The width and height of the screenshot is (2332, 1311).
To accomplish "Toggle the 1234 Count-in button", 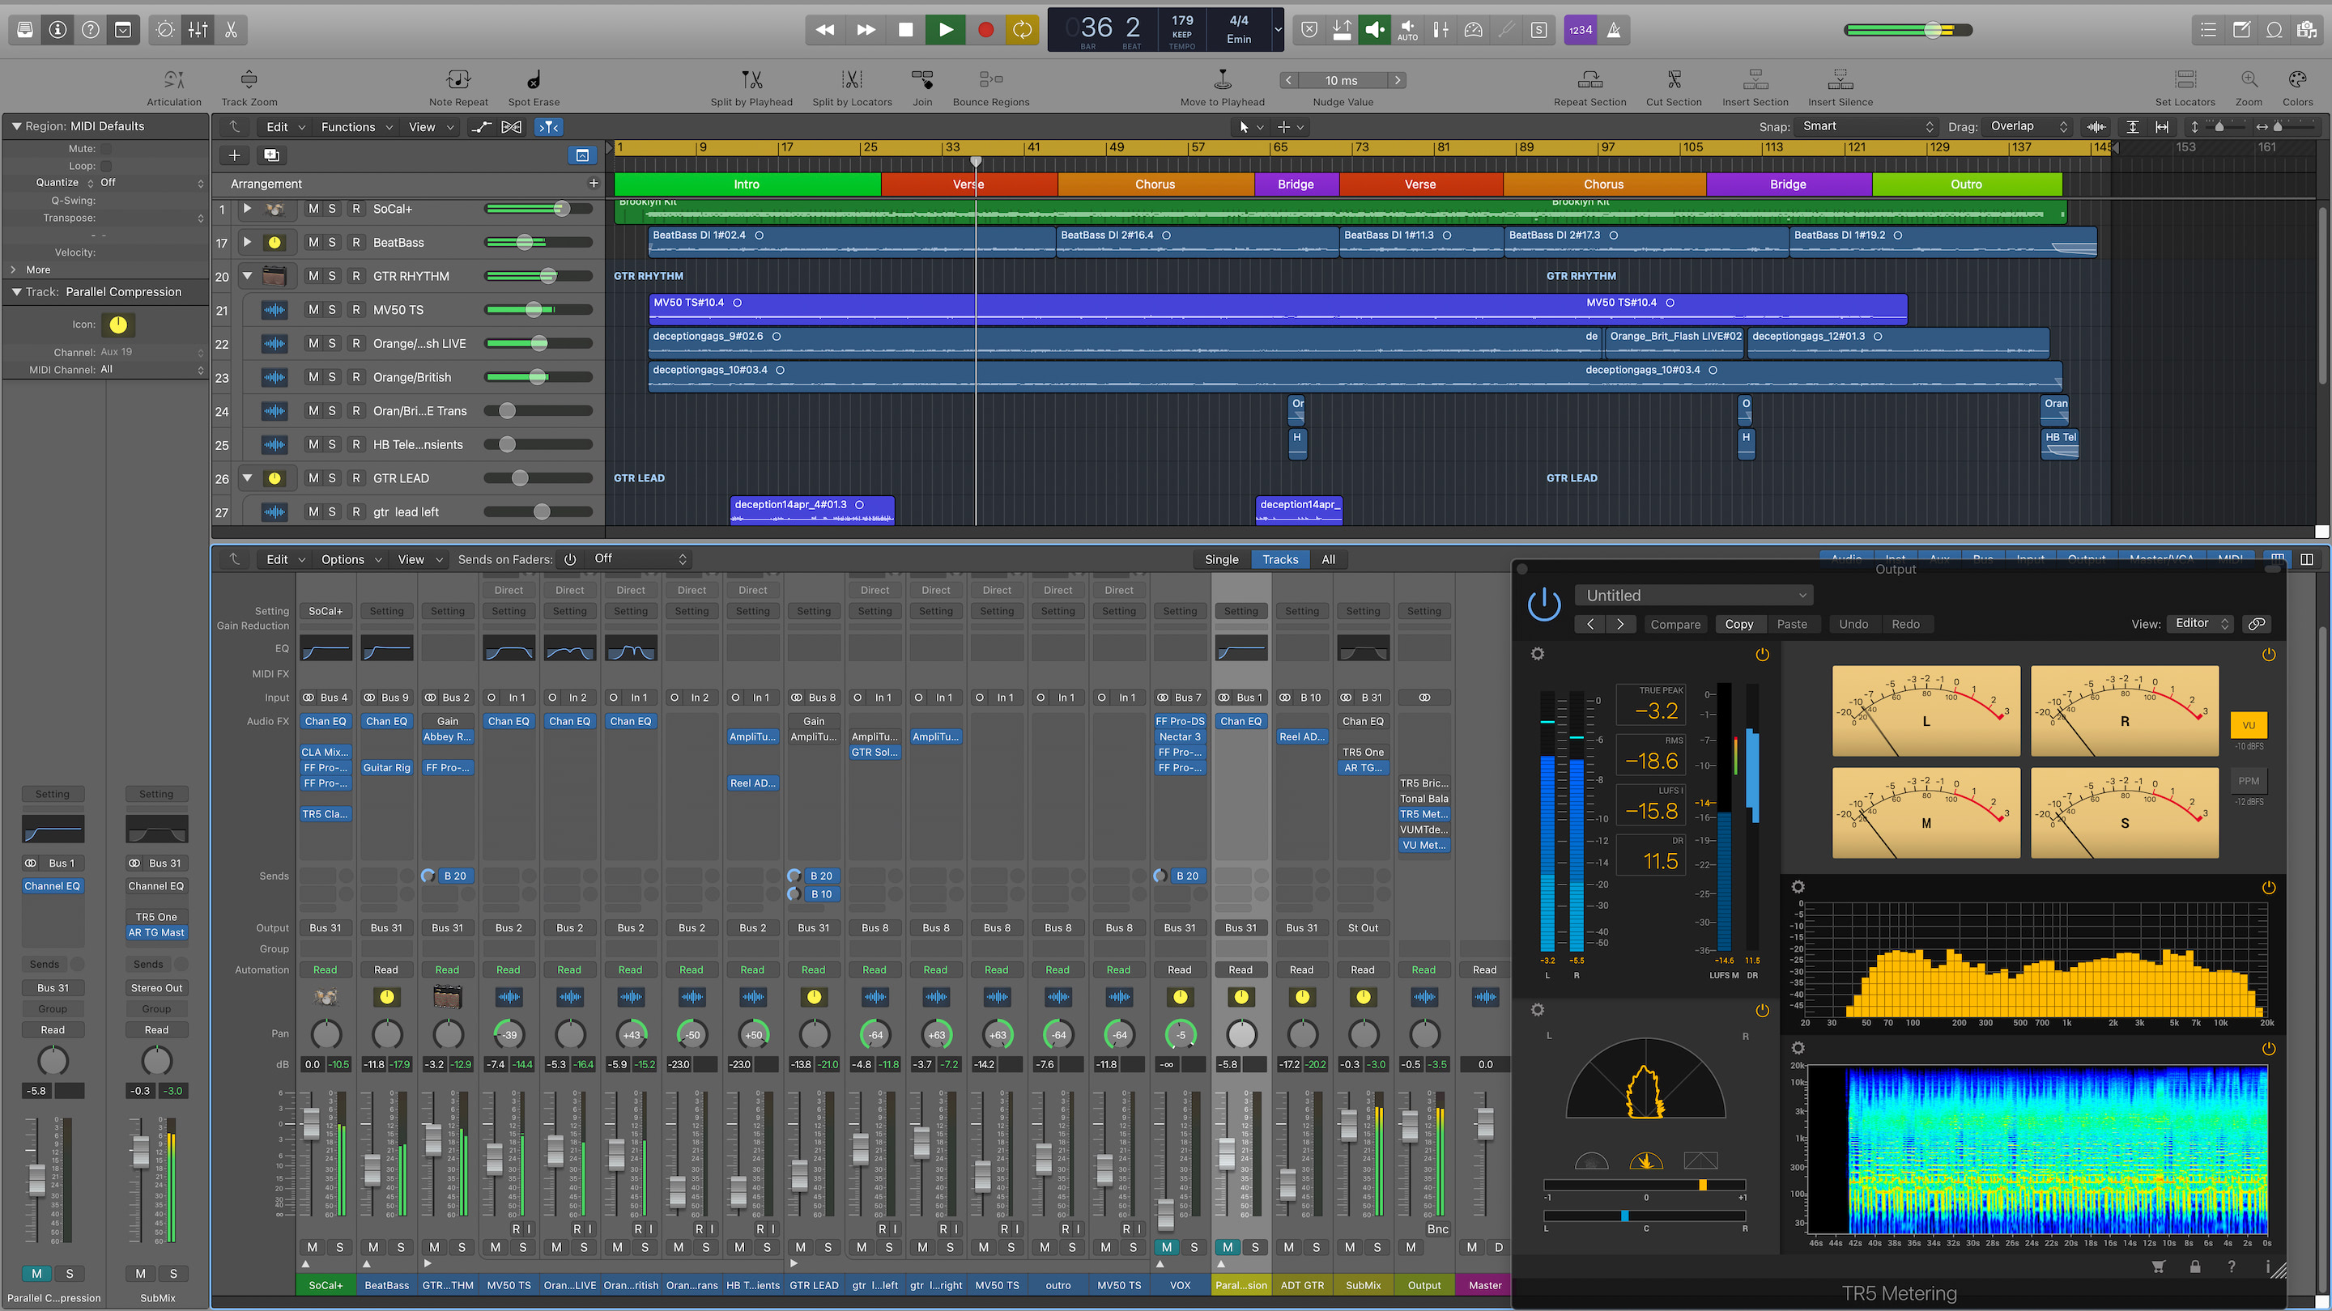I will click(1581, 30).
